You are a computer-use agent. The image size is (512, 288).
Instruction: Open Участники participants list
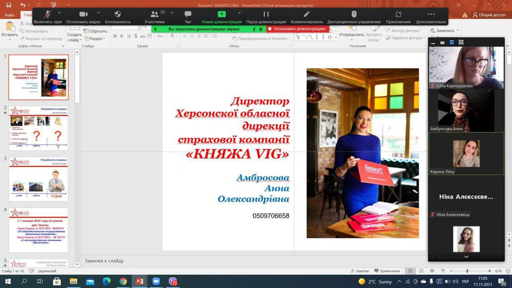[x=154, y=17]
